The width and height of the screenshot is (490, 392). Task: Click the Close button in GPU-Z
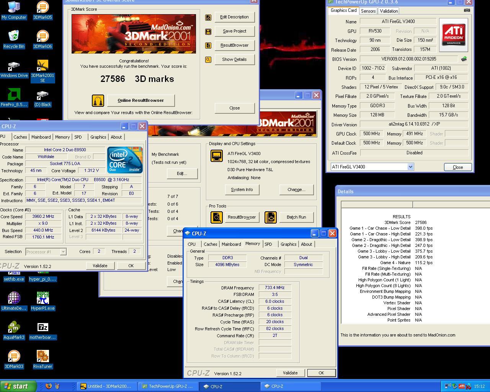pyautogui.click(x=457, y=167)
